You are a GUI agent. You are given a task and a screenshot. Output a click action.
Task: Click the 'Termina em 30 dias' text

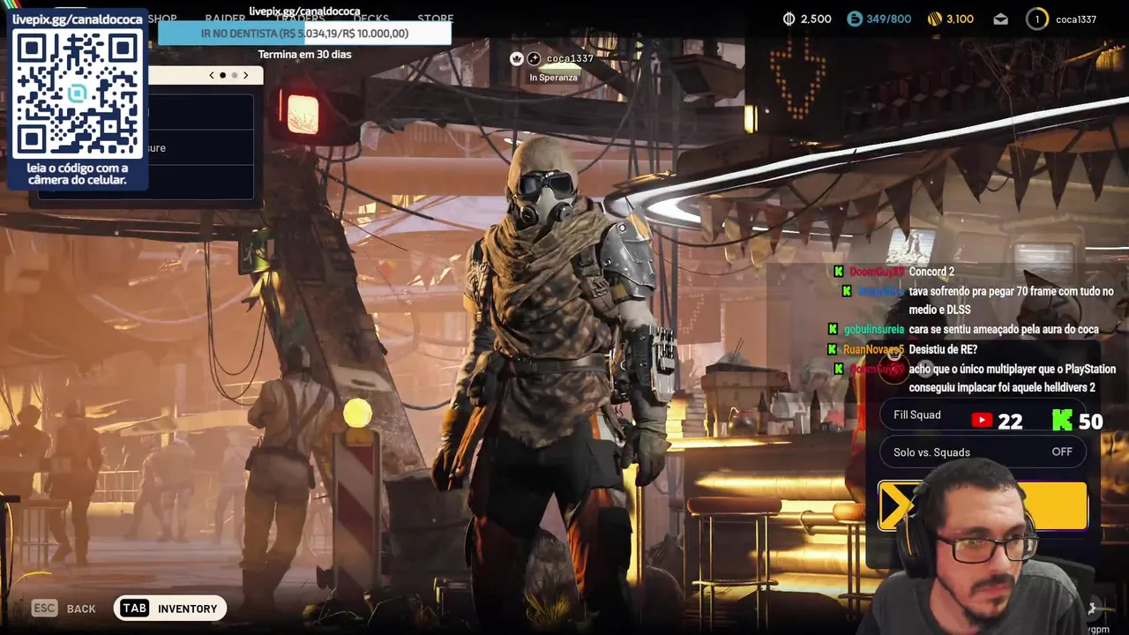(304, 55)
